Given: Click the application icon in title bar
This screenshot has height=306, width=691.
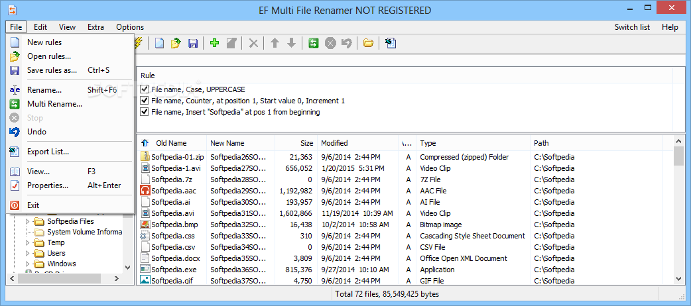Looking at the screenshot, I should click(x=11, y=9).
